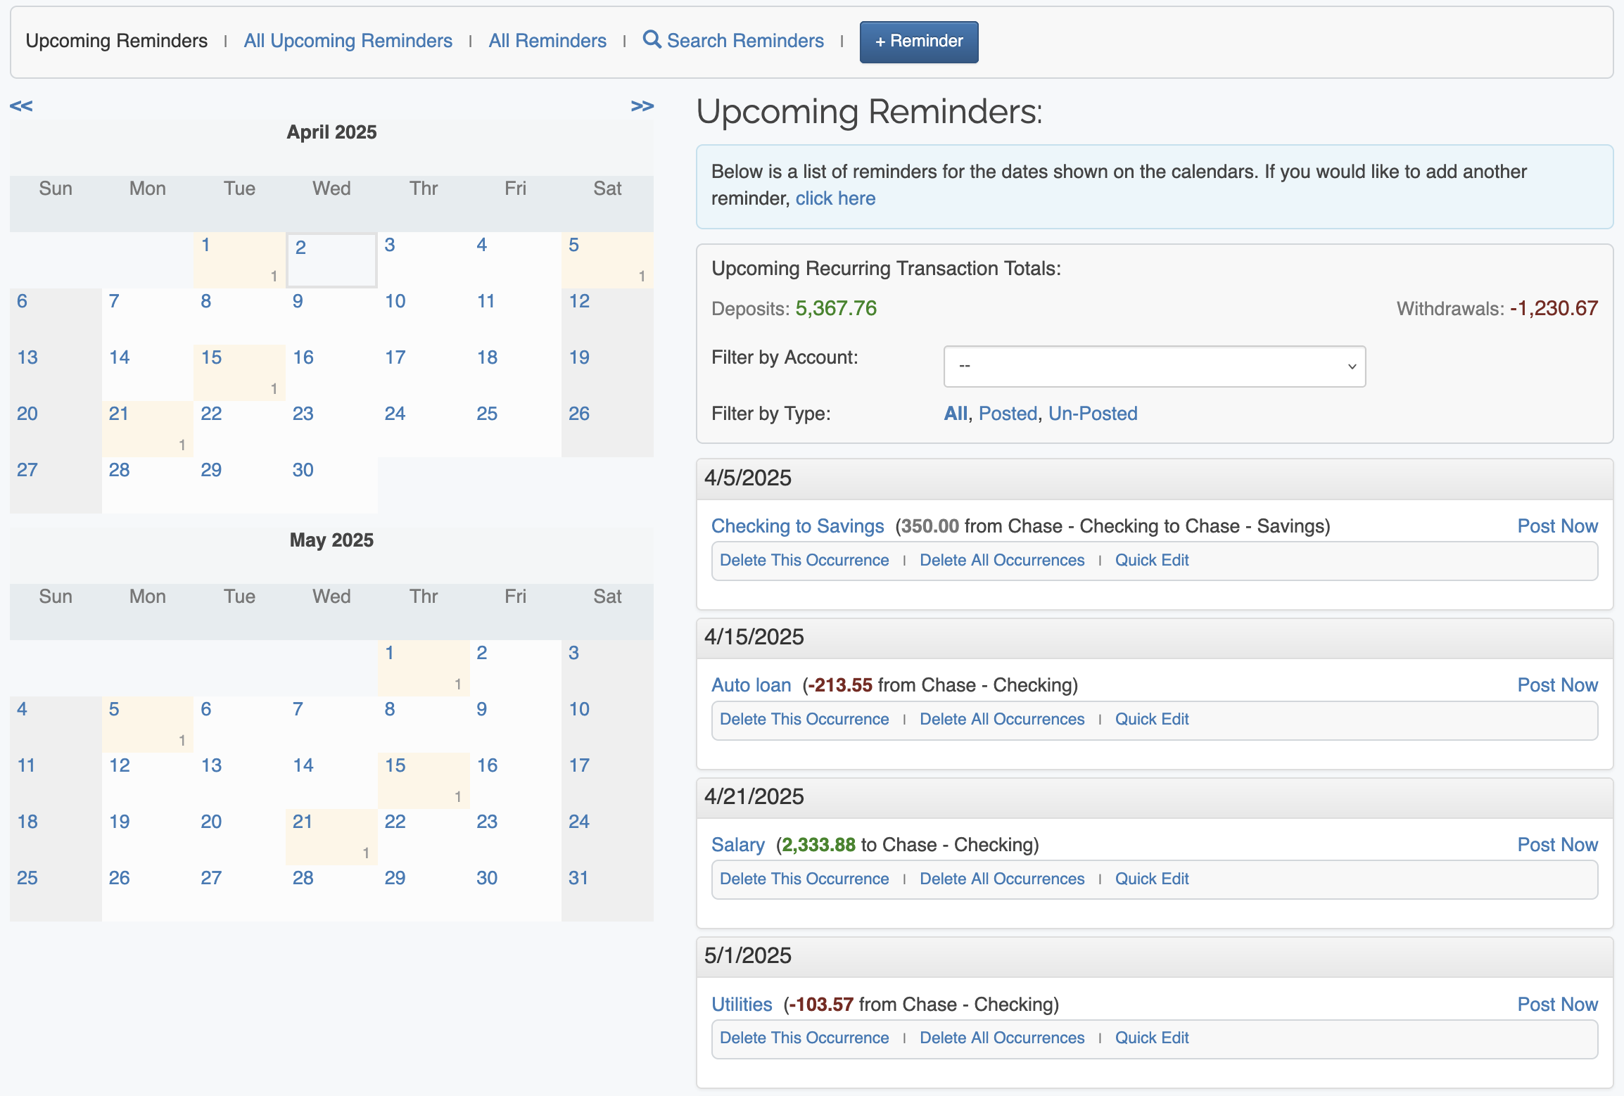Show All reminder types filter
The height and width of the screenshot is (1096, 1624).
point(955,414)
